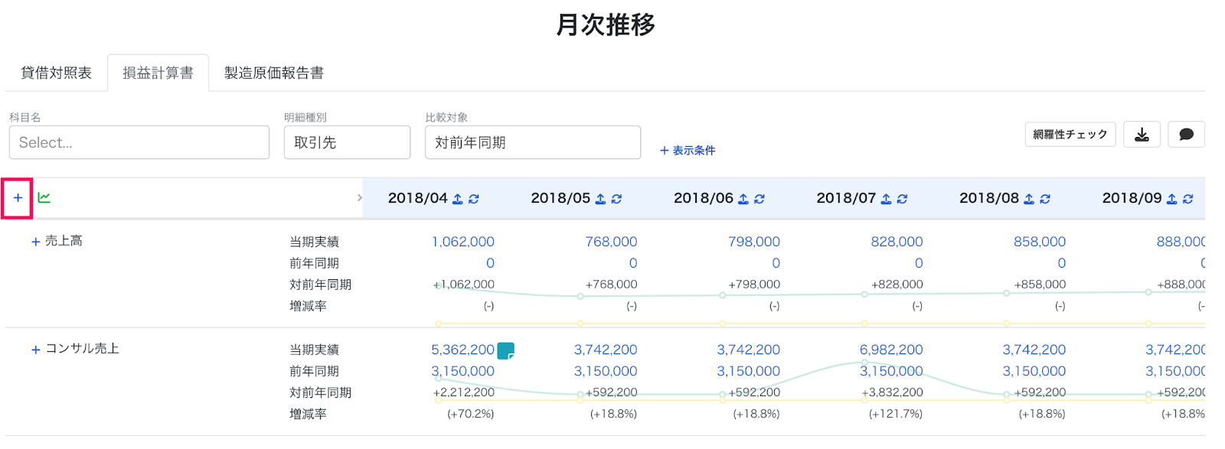Open the 科目名 Select dropdown
Image resolution: width=1225 pixels, height=449 pixels.
point(139,142)
